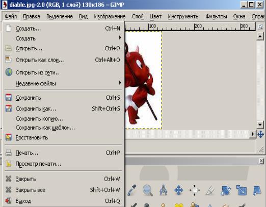Close the open Файл menu
Viewport: 266px width, 207px height.
11,16
